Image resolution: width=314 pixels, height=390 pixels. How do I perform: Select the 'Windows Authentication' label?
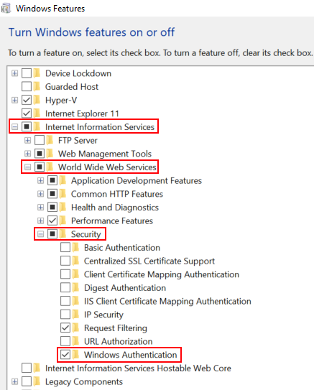(130, 355)
